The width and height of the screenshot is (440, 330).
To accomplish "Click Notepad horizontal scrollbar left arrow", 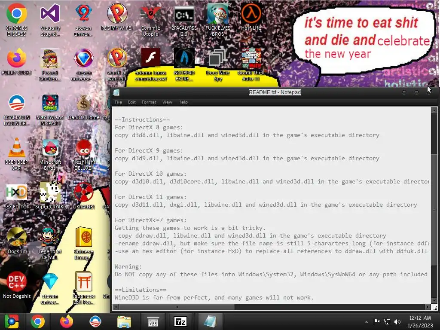I will tap(116, 307).
